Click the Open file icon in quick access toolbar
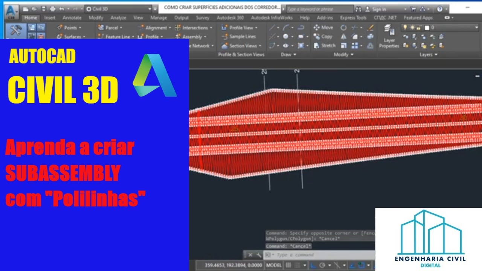 (x=34, y=9)
